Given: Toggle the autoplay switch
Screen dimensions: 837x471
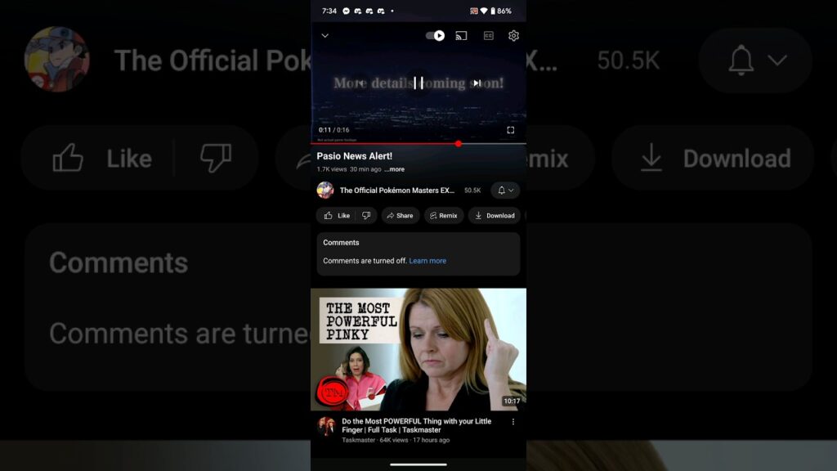Looking at the screenshot, I should point(435,36).
